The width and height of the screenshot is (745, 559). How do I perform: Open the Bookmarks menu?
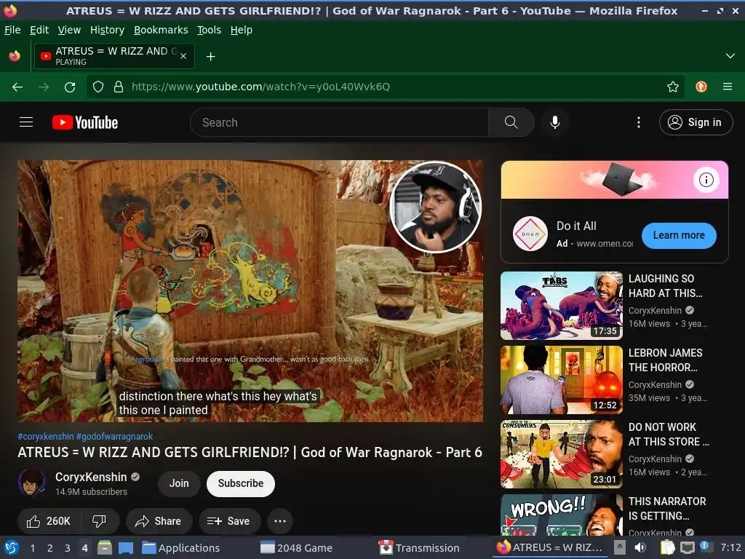point(161,30)
